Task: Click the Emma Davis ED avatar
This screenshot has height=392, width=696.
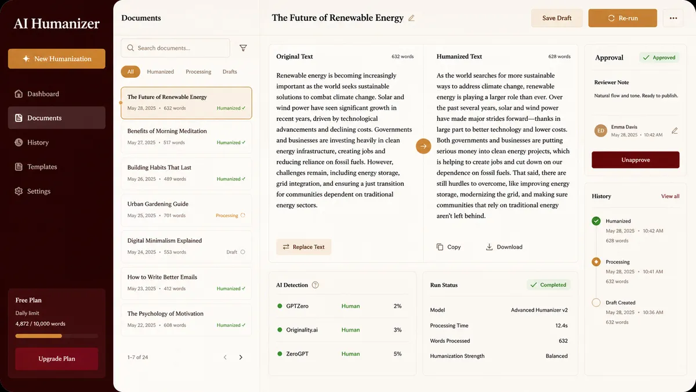Action: [x=601, y=131]
